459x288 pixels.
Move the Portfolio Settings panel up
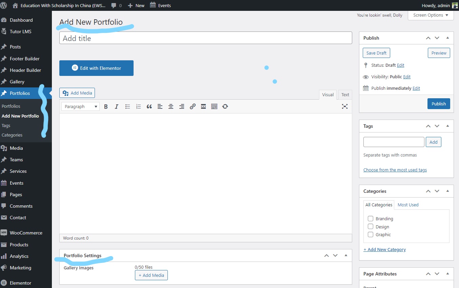coord(326,255)
